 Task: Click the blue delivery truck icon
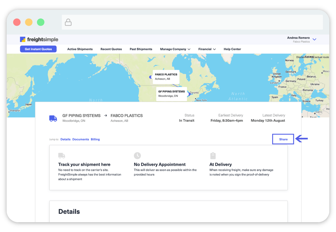[x=53, y=118]
